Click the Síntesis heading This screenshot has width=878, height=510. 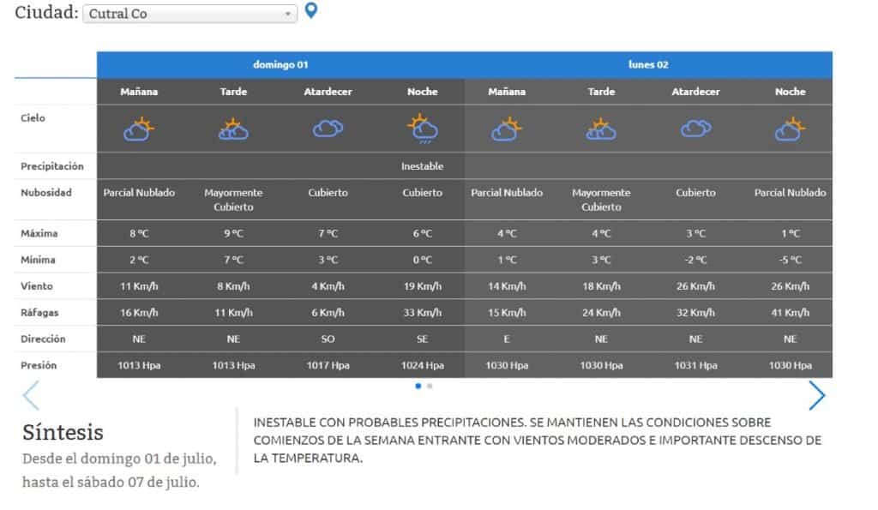pos(63,432)
